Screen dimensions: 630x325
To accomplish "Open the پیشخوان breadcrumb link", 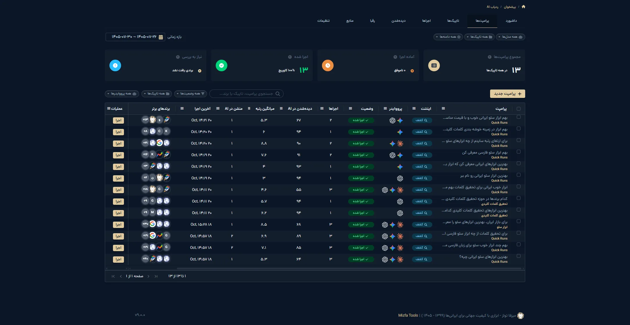I will tap(510, 7).
